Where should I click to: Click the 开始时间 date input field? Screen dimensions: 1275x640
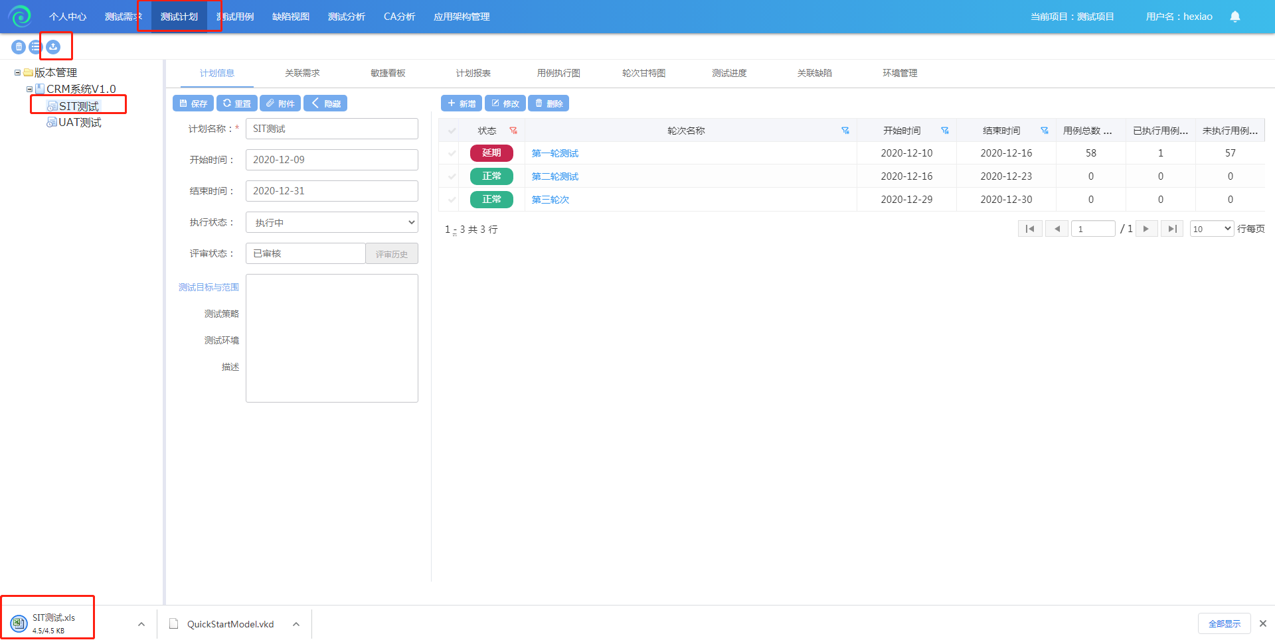[x=331, y=160]
